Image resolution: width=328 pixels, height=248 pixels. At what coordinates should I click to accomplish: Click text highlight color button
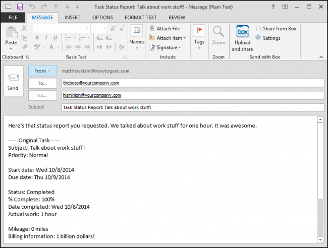[37, 47]
